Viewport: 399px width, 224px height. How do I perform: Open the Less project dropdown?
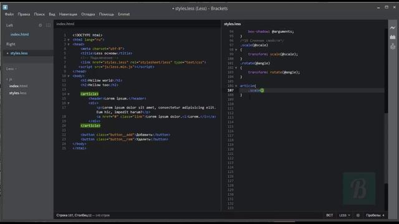(11, 69)
